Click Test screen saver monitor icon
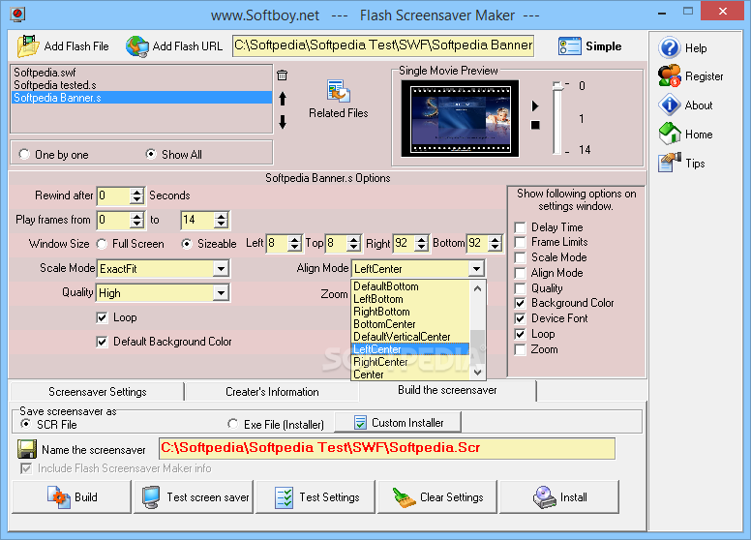 point(151,497)
